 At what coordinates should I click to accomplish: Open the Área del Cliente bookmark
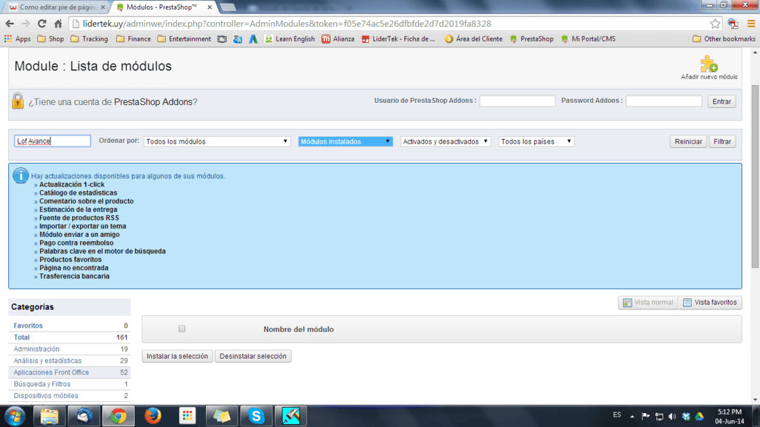(x=473, y=39)
